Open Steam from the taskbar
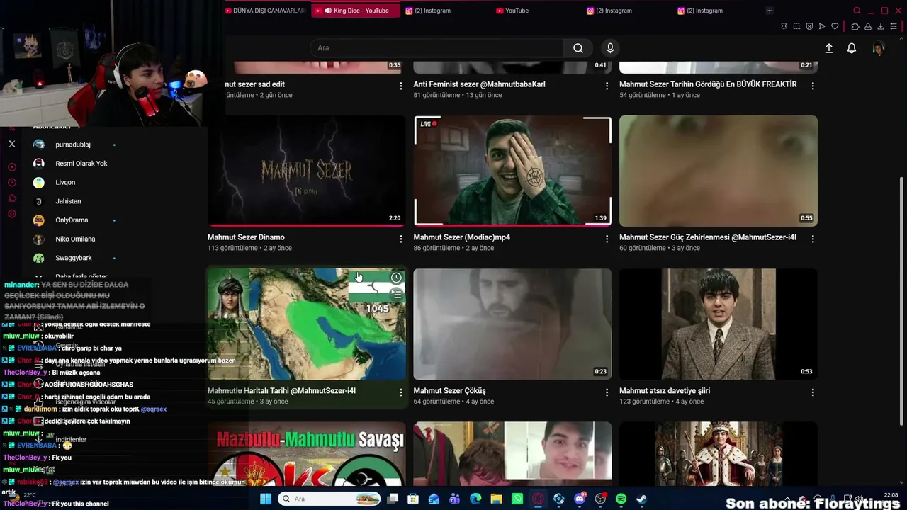 click(641, 499)
